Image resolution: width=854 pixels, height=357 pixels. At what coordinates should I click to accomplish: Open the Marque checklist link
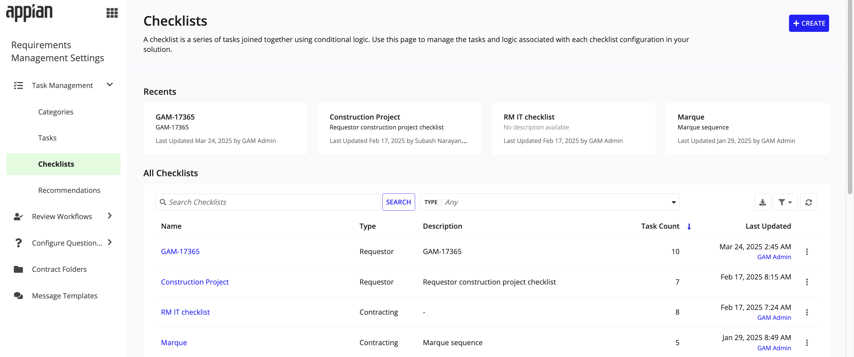(174, 343)
